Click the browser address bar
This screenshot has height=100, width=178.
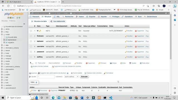78,6
